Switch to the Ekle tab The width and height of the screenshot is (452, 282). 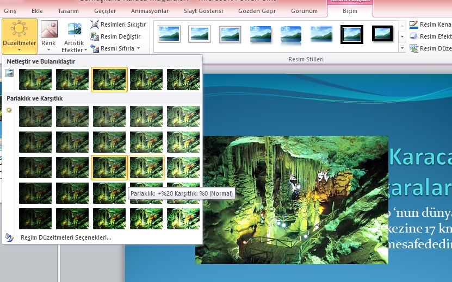[37, 11]
